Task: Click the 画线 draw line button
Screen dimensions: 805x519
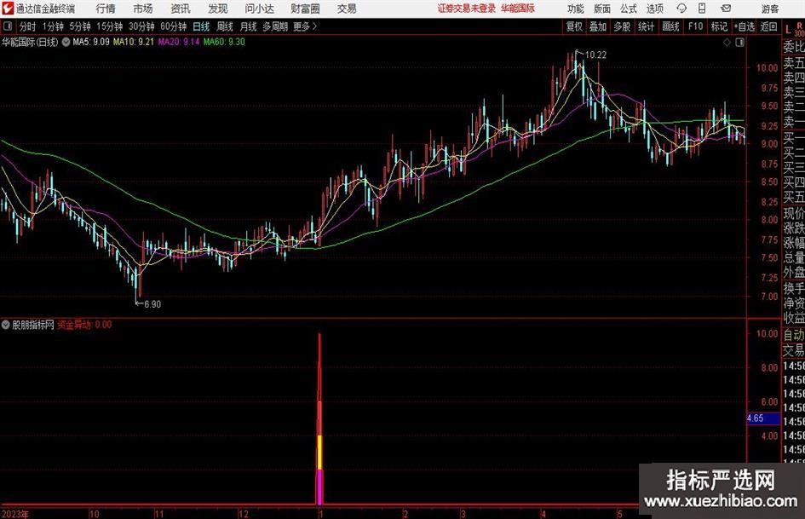Action: 670,26
